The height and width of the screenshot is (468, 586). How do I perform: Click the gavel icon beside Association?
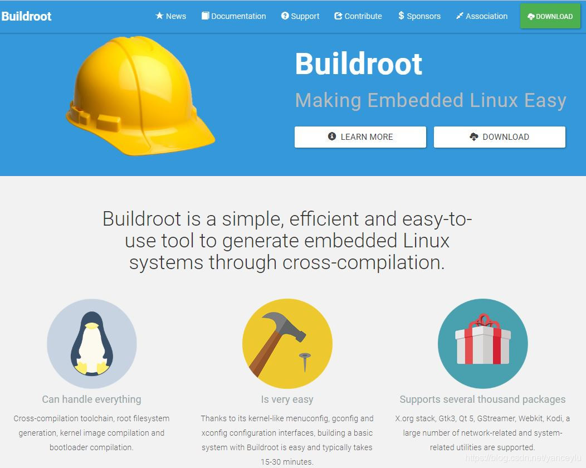click(460, 16)
